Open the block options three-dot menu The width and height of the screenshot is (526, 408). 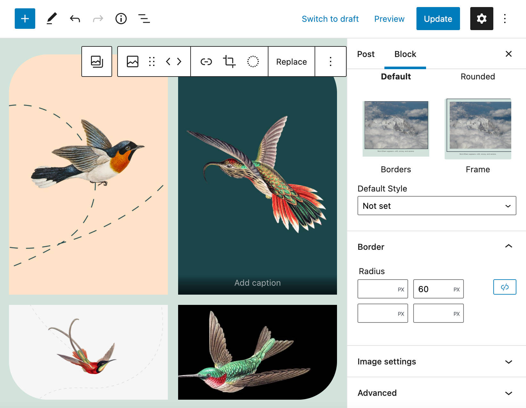point(331,61)
